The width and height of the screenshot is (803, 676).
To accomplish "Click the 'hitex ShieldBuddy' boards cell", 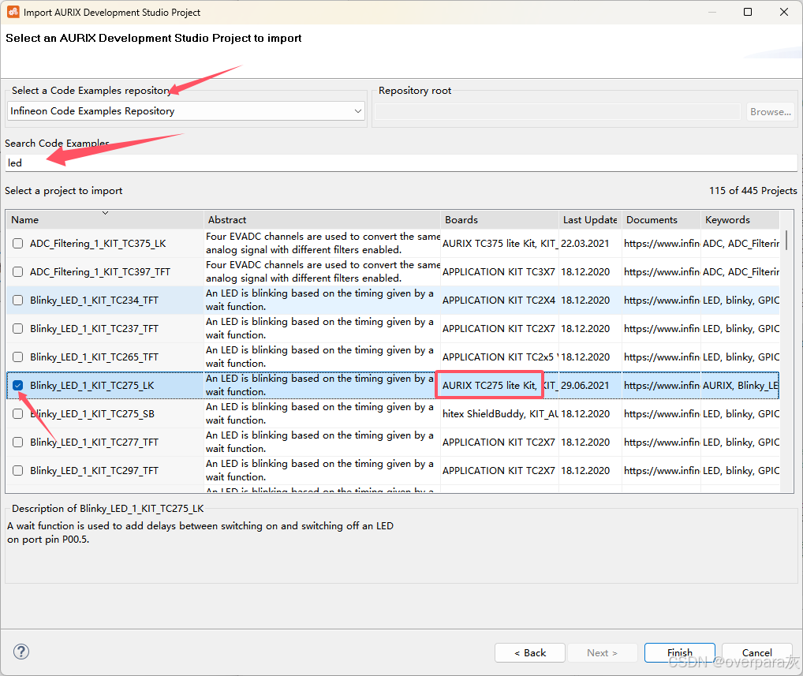I will point(500,414).
